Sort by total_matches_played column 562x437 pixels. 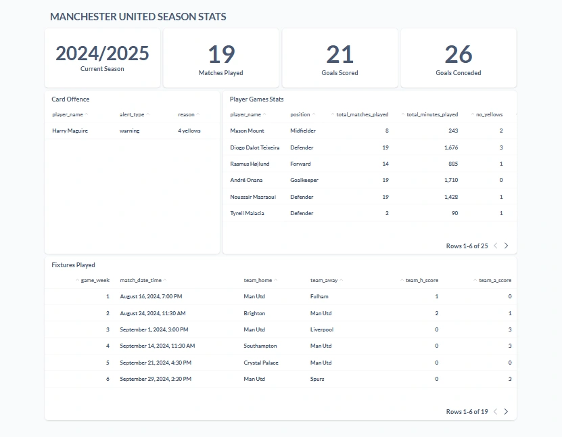coord(360,114)
